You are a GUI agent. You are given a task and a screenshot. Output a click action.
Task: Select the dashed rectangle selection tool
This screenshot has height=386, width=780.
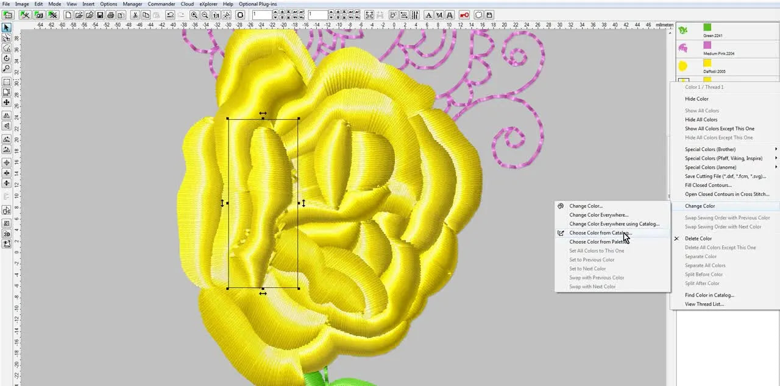click(x=7, y=81)
